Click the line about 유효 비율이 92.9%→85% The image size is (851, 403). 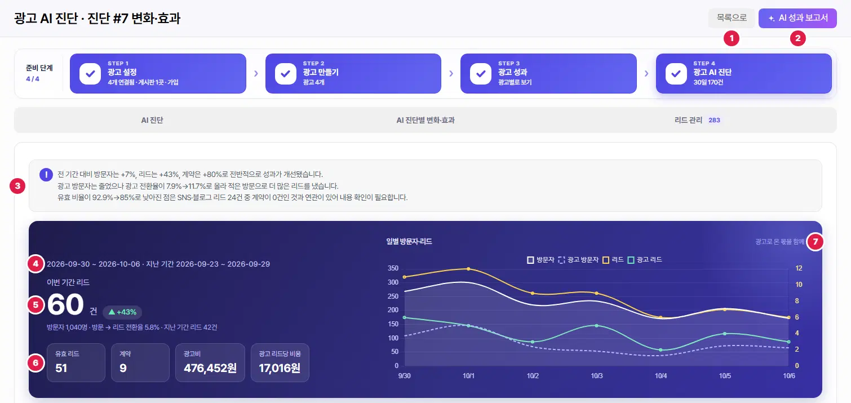232,197
